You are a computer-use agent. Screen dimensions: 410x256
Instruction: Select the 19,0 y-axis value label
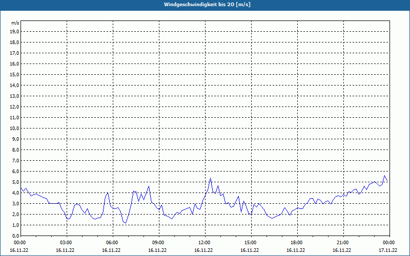pos(15,31)
